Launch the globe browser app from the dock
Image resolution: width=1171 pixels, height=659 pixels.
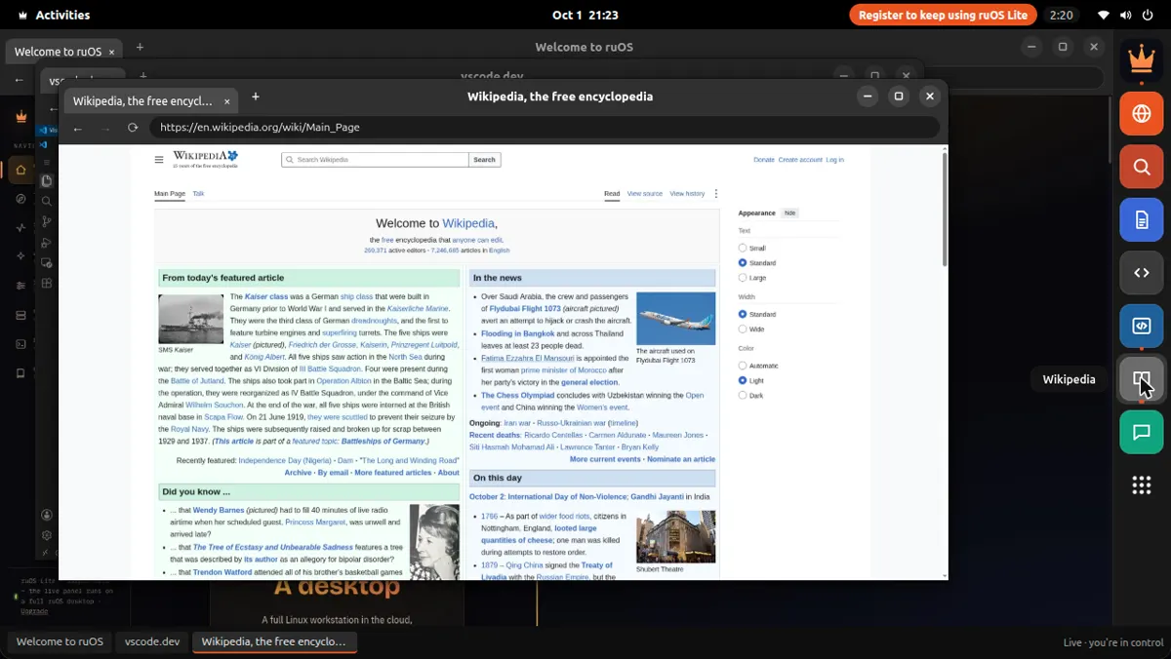pyautogui.click(x=1141, y=113)
